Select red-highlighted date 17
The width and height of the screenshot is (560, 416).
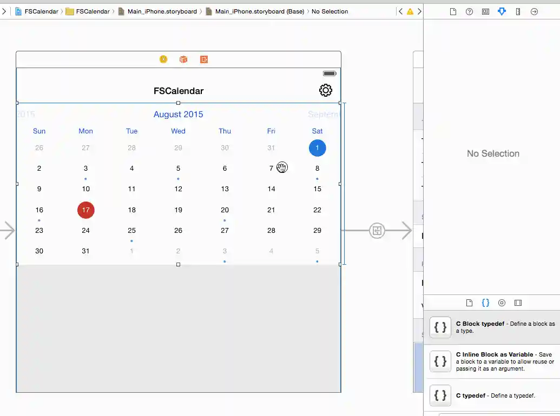click(85, 210)
